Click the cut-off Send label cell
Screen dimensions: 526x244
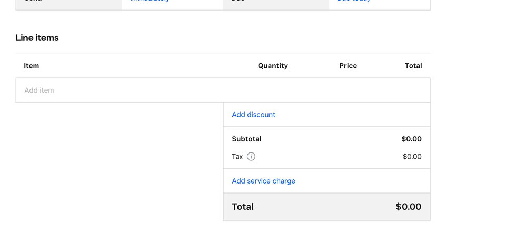68,4
